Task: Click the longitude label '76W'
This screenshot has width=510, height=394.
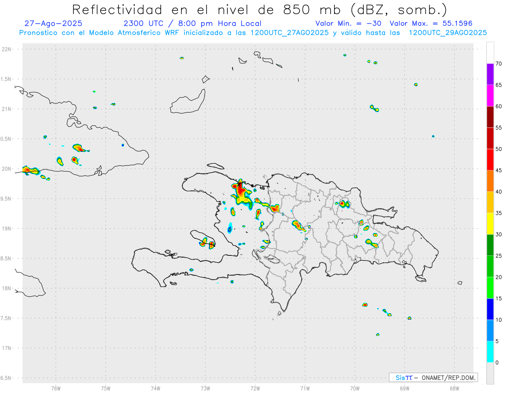Action: pyautogui.click(x=56, y=388)
